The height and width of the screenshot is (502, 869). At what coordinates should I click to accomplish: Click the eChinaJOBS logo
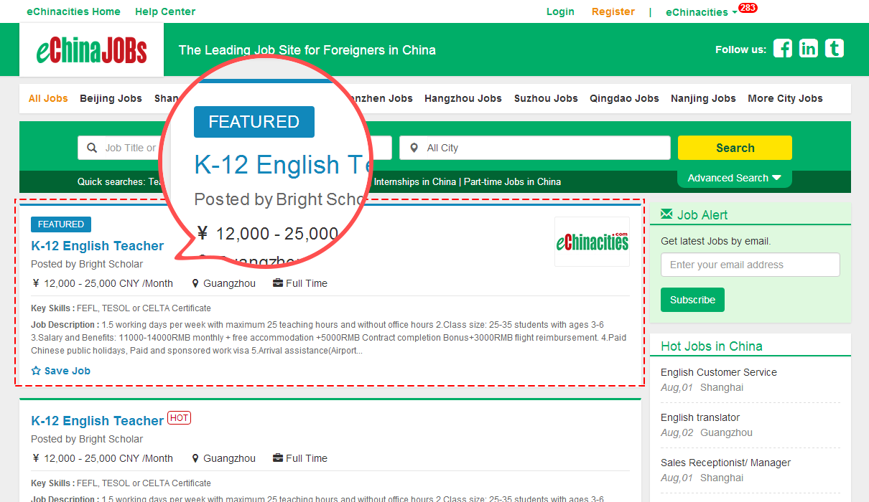point(92,50)
